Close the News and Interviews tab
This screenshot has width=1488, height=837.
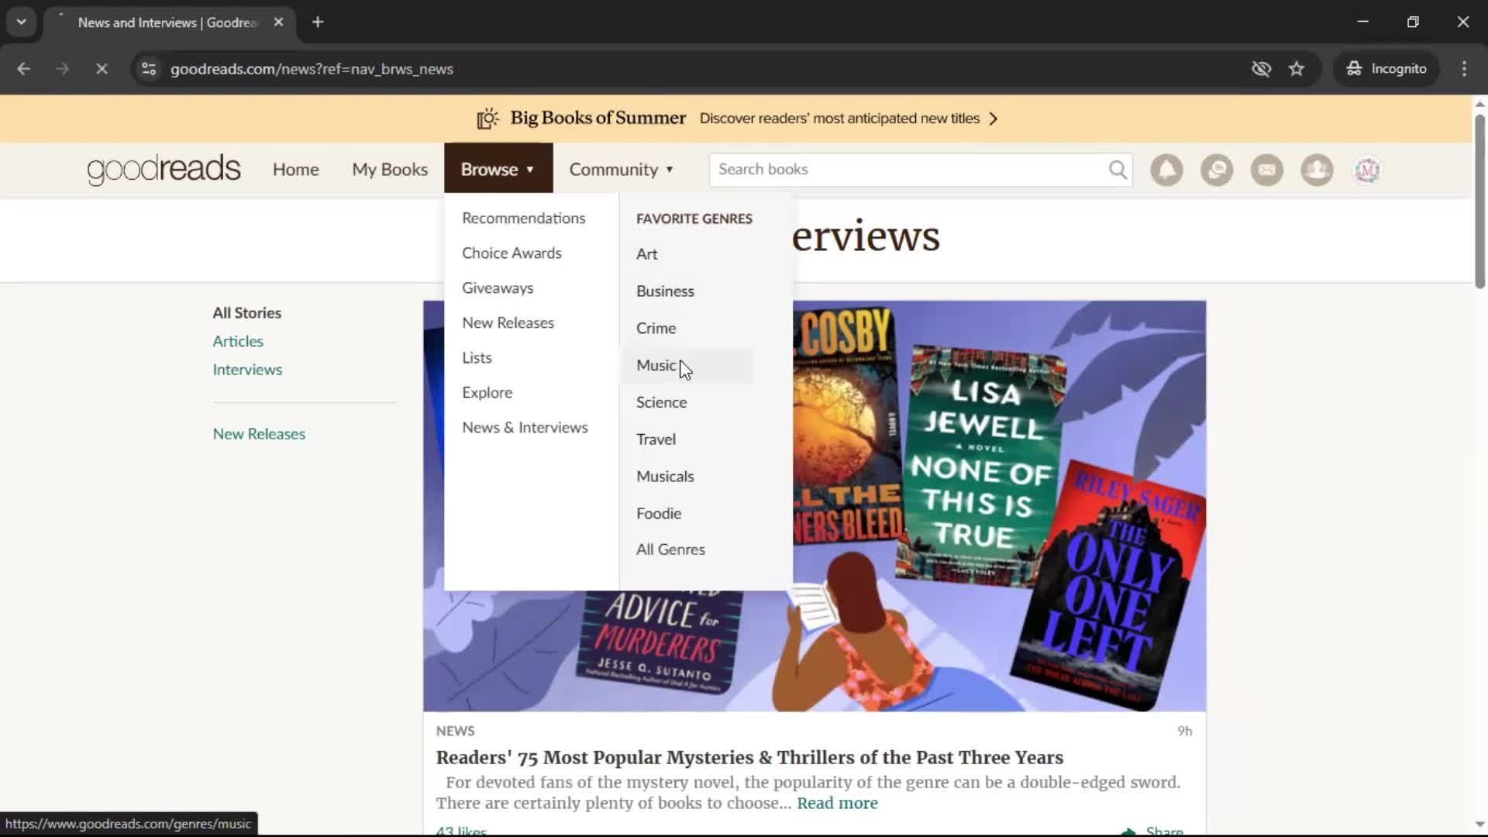[278, 22]
